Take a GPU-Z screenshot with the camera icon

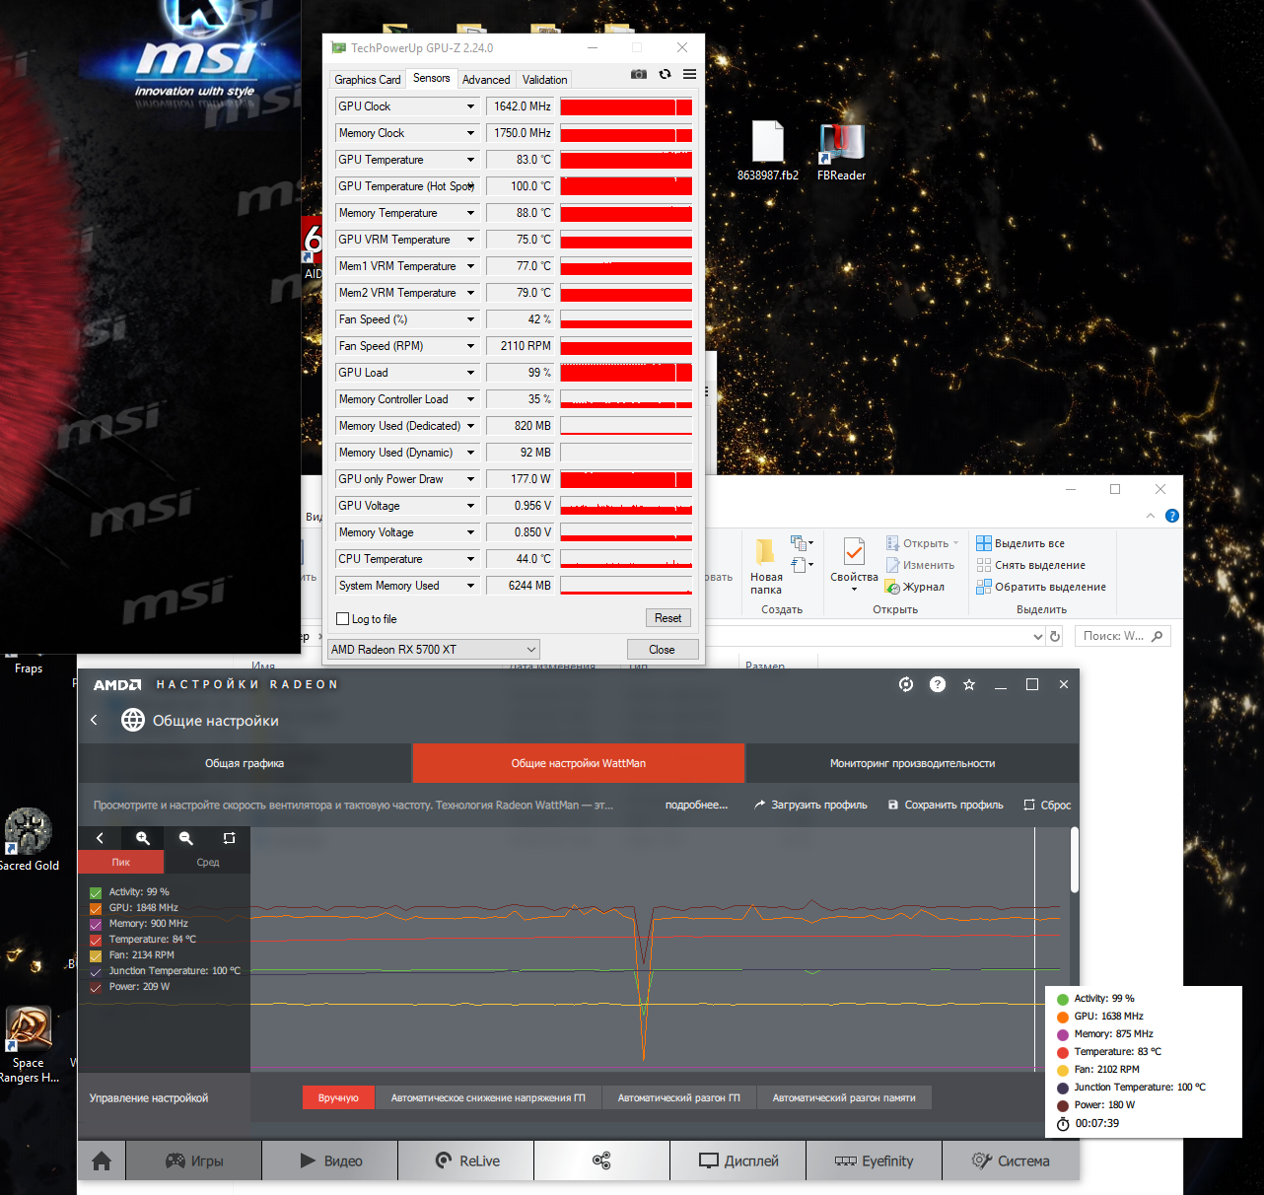pyautogui.click(x=639, y=74)
